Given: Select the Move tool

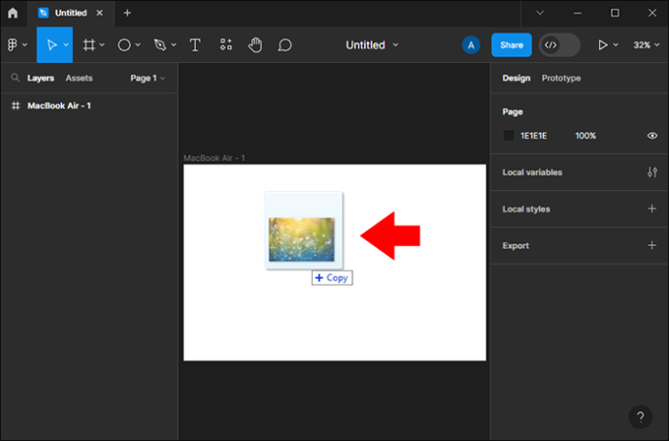Looking at the screenshot, I should coord(51,45).
